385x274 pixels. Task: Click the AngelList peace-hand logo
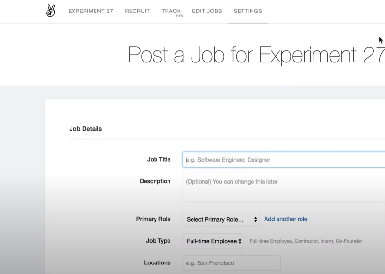[x=50, y=11]
